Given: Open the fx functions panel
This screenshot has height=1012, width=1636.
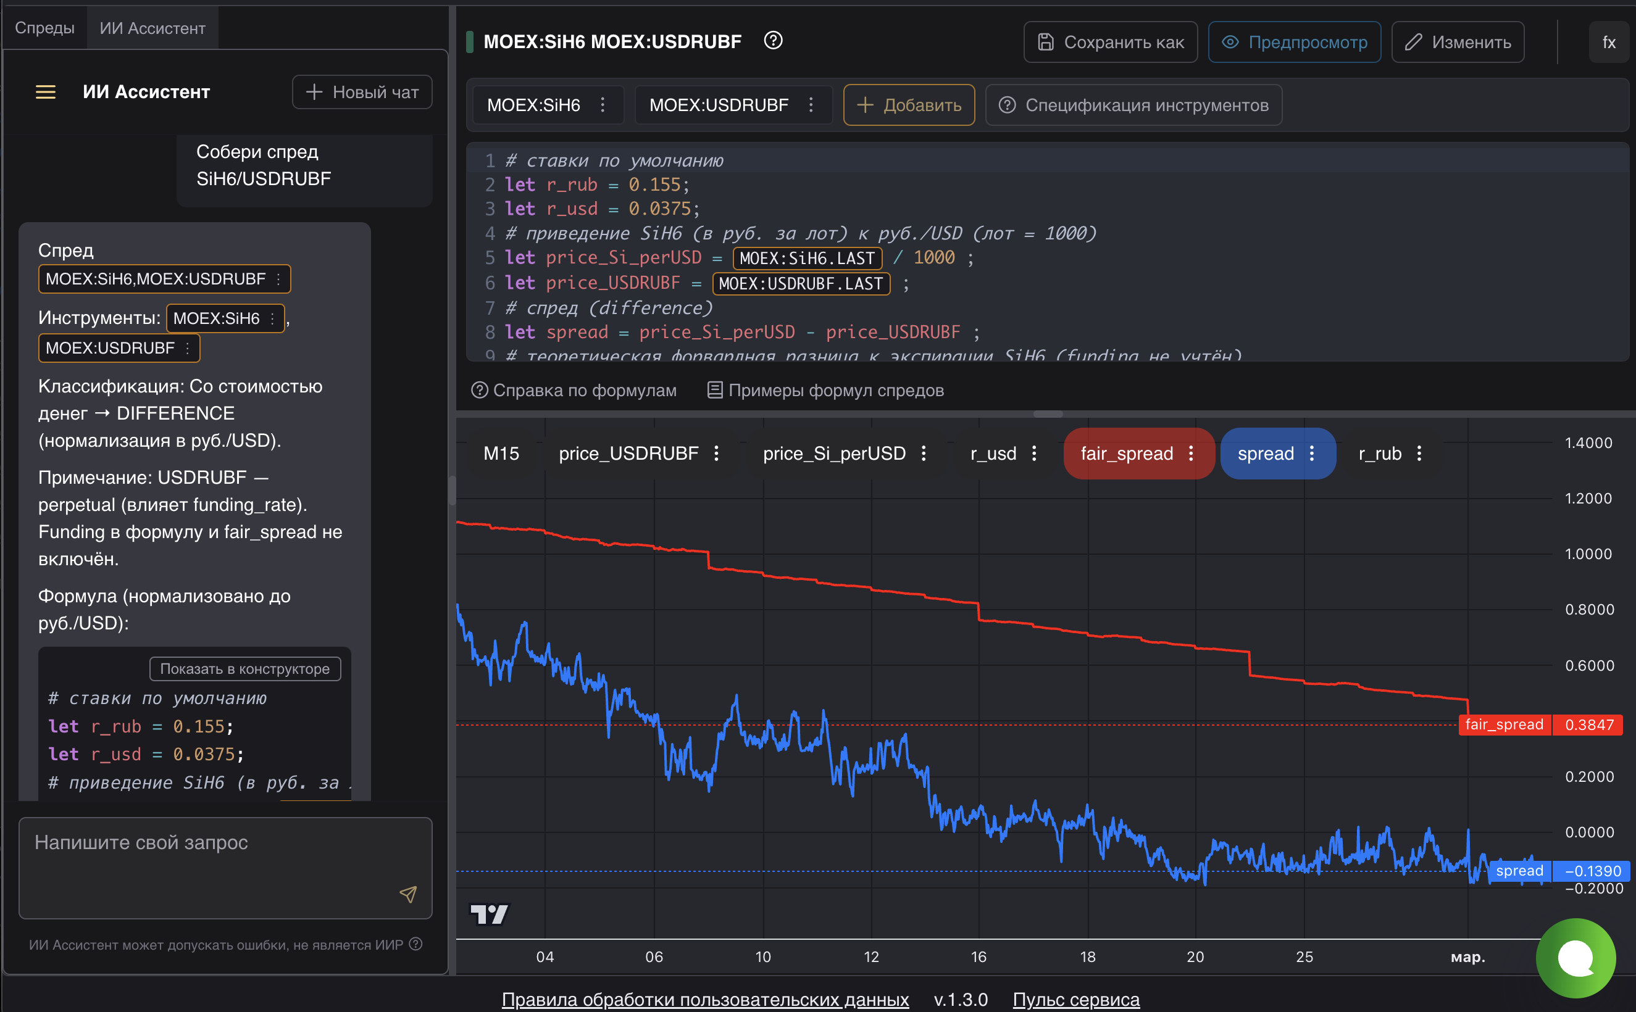Looking at the screenshot, I should click(1609, 42).
